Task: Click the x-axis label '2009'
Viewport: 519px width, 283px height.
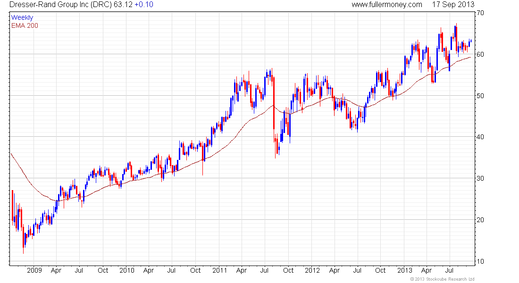Action: 34,270
